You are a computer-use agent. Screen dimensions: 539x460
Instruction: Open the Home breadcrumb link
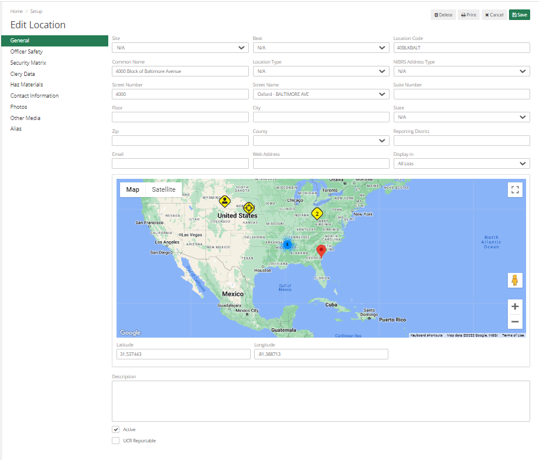16,11
